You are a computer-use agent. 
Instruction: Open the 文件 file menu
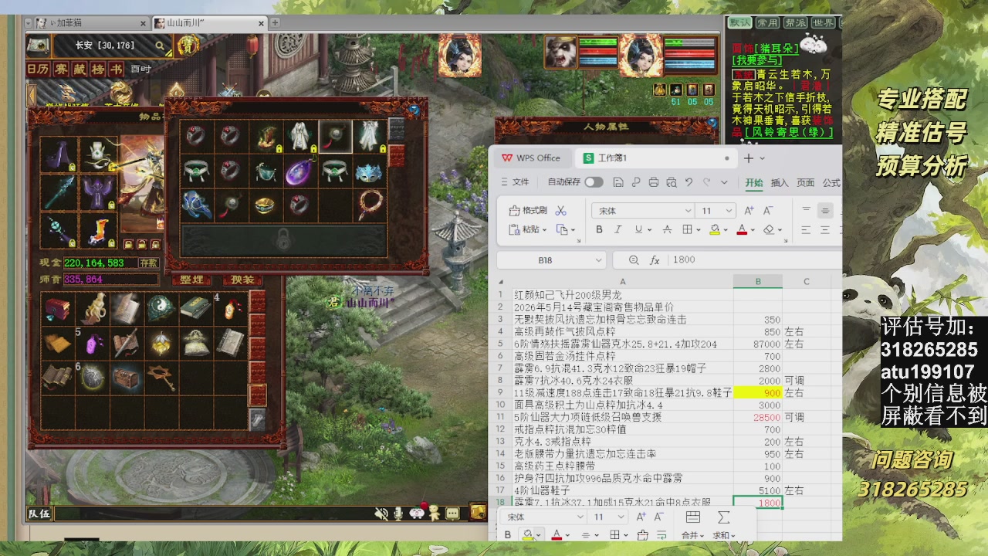(x=516, y=182)
